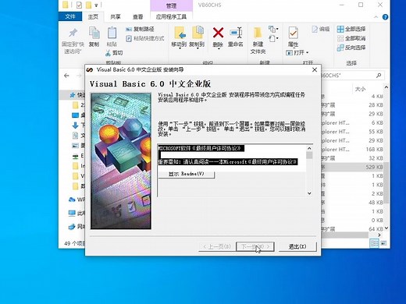The image size is (406, 304).
Task: Click the Previous page button in the wizard
Action: tap(217, 246)
